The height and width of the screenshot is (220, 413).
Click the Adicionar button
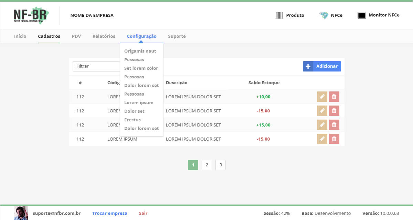(x=322, y=66)
